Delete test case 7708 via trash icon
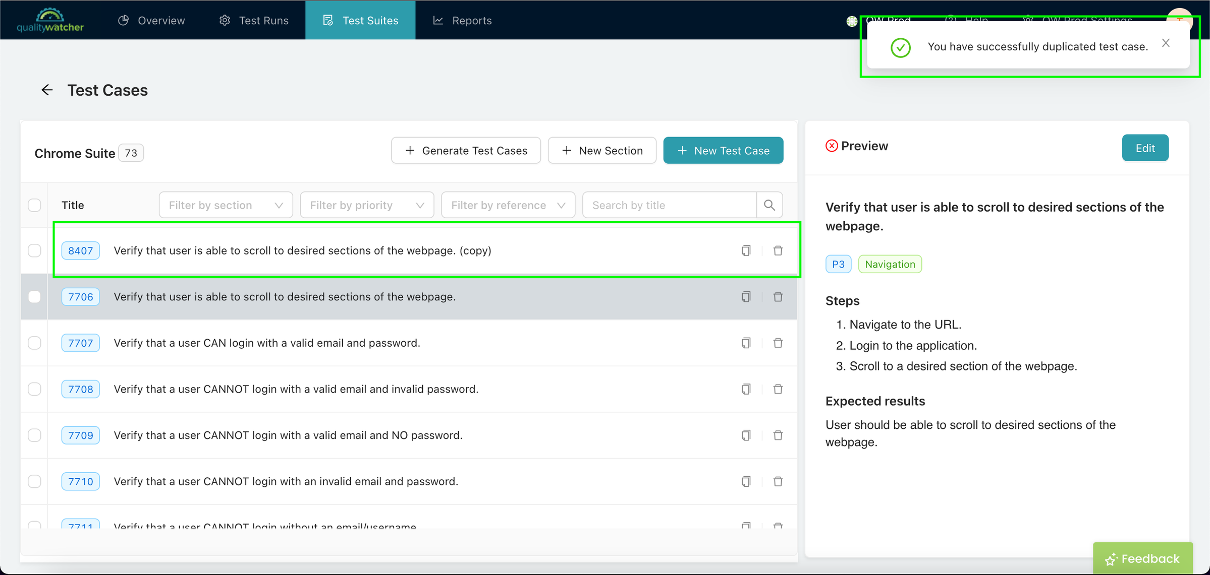 (778, 389)
